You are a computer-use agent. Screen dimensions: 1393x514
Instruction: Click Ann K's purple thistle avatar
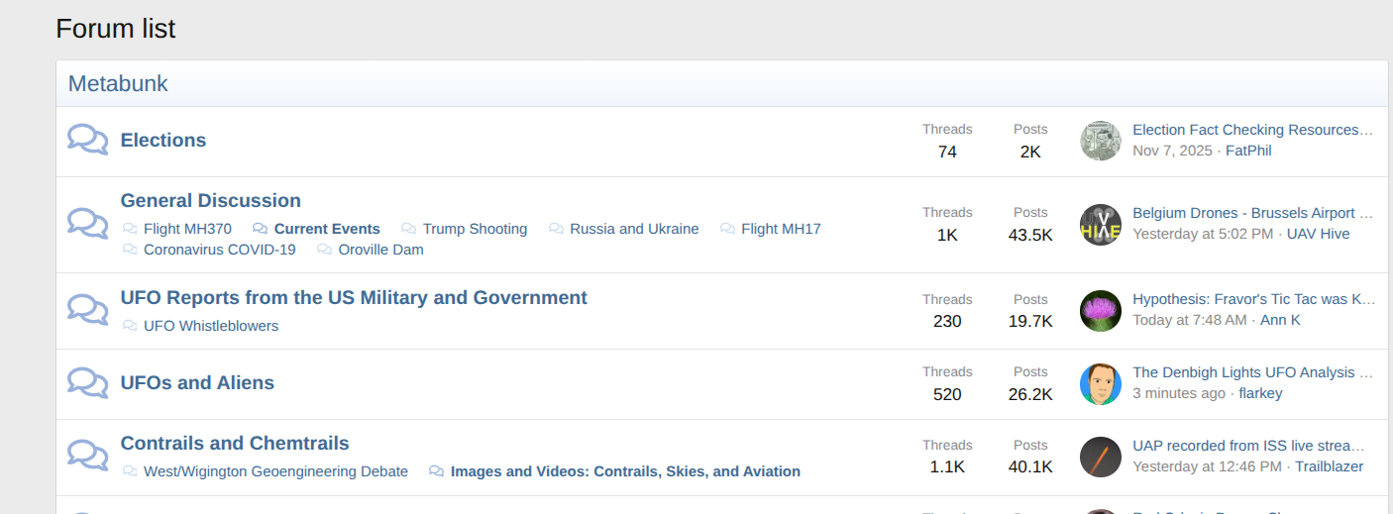click(1100, 311)
